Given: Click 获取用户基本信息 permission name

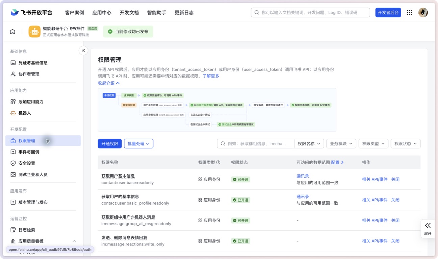Looking at the screenshot, I should 118,176.
